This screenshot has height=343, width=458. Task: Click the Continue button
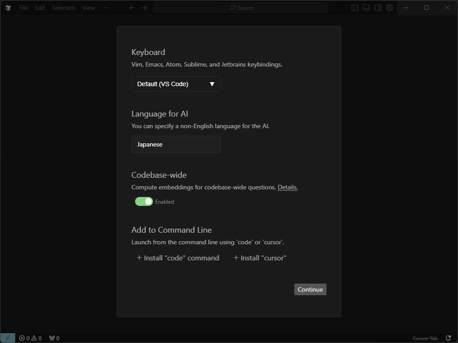(x=310, y=289)
